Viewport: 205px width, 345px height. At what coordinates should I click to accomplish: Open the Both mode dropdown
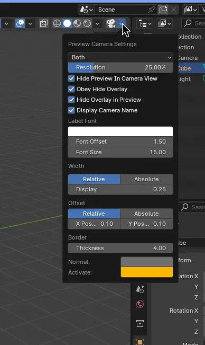[120, 57]
